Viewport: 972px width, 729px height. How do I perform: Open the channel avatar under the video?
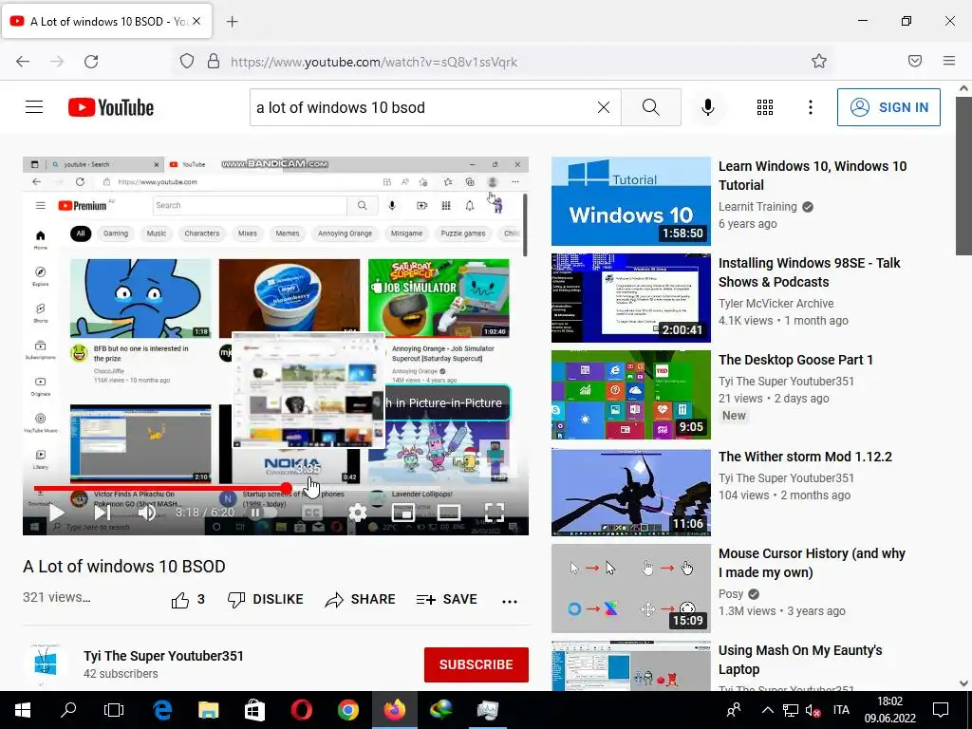pyautogui.click(x=46, y=664)
